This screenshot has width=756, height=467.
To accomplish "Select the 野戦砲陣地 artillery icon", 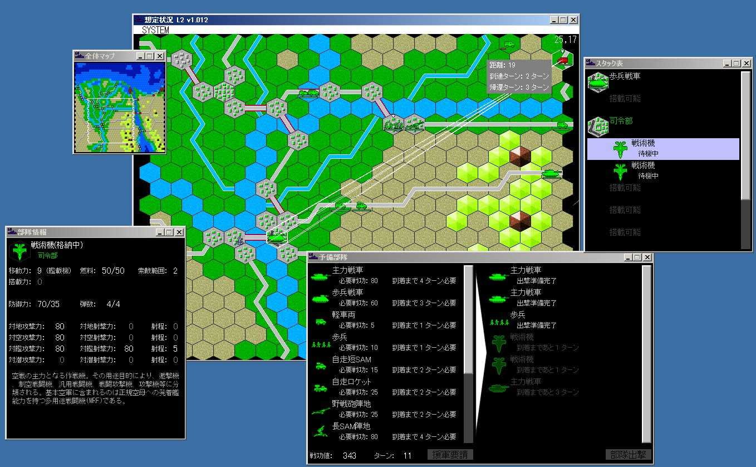I will 320,410.
